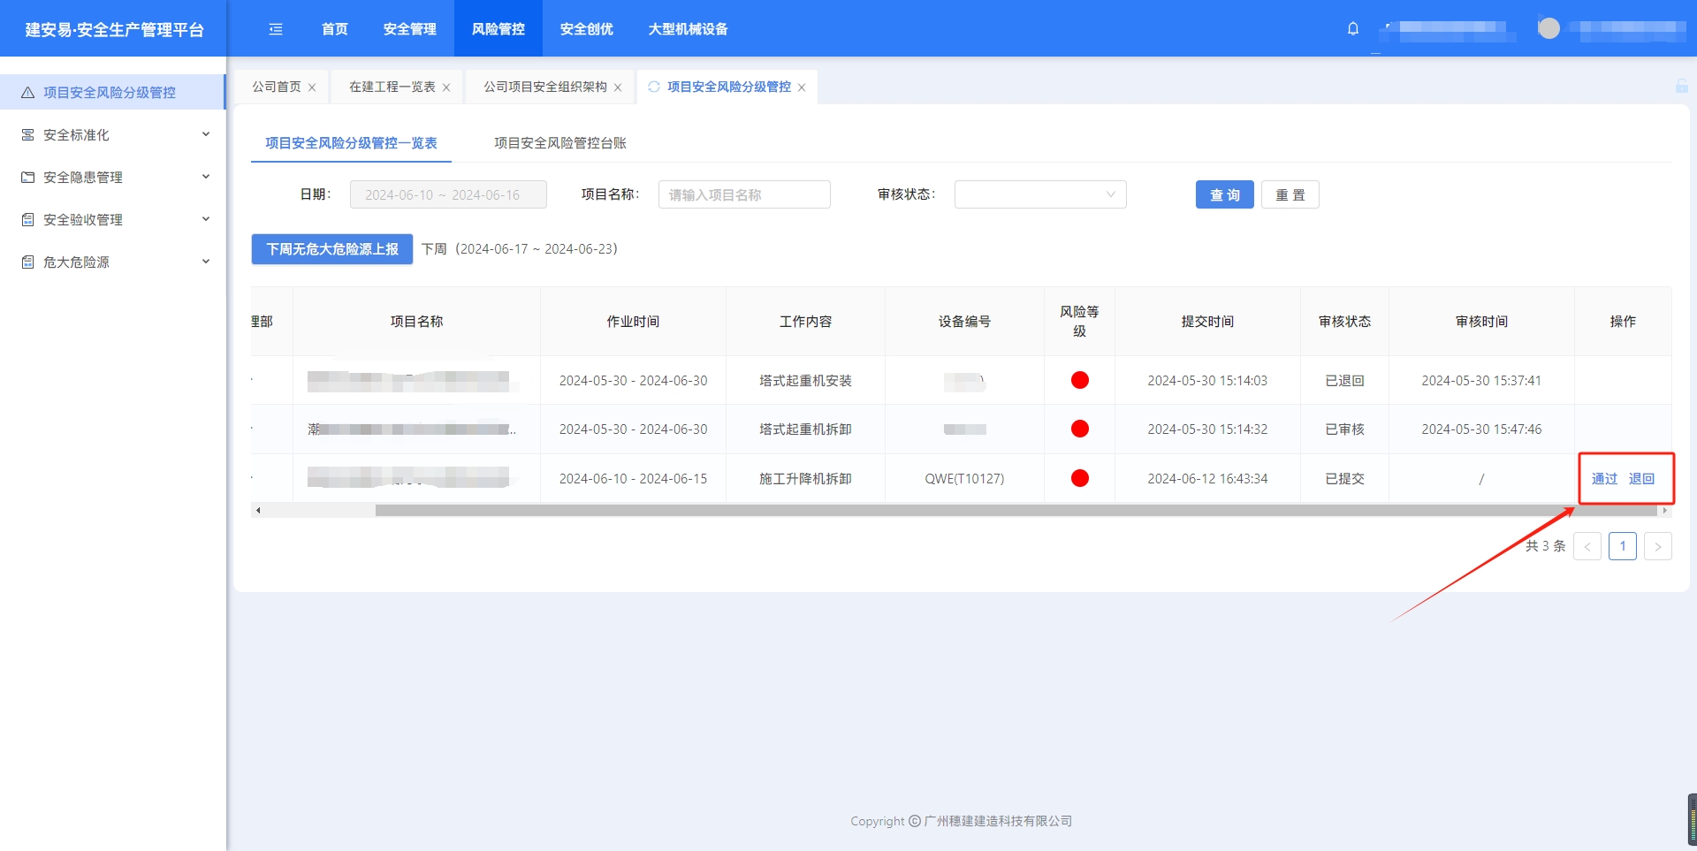Close the 在建工程一览表 tab
The height and width of the screenshot is (851, 1697).
(446, 87)
